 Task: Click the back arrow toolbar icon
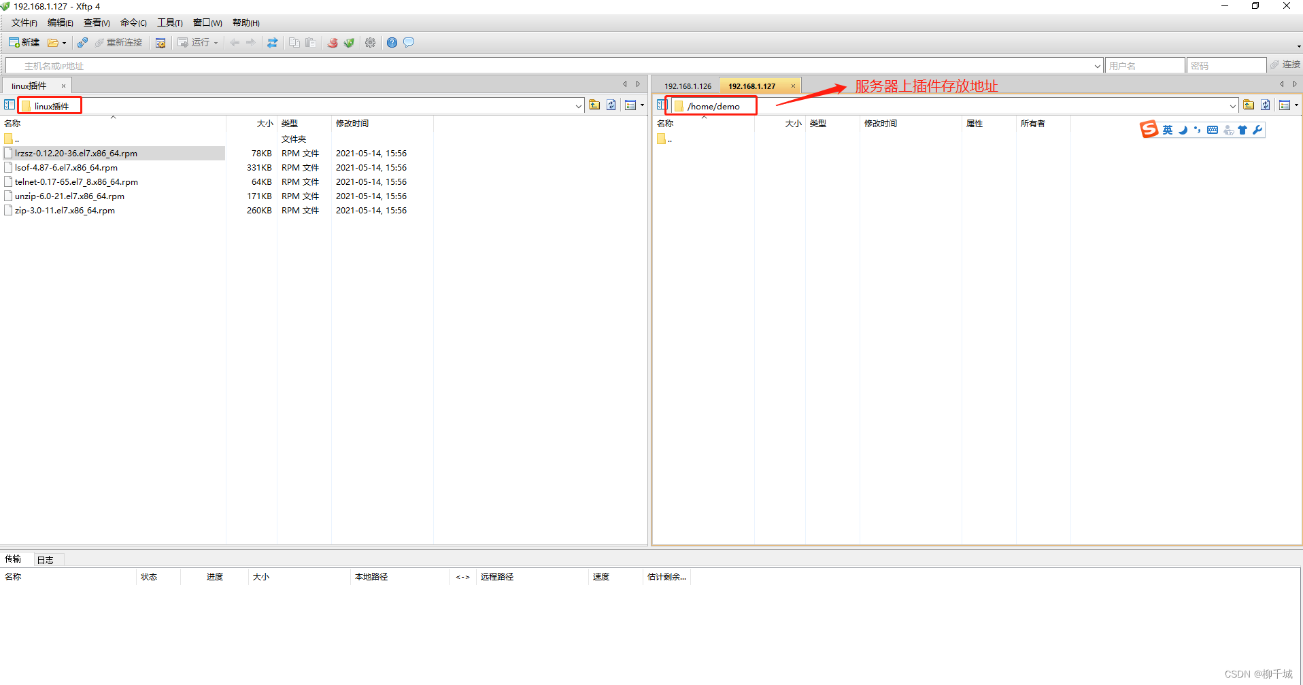(x=235, y=43)
